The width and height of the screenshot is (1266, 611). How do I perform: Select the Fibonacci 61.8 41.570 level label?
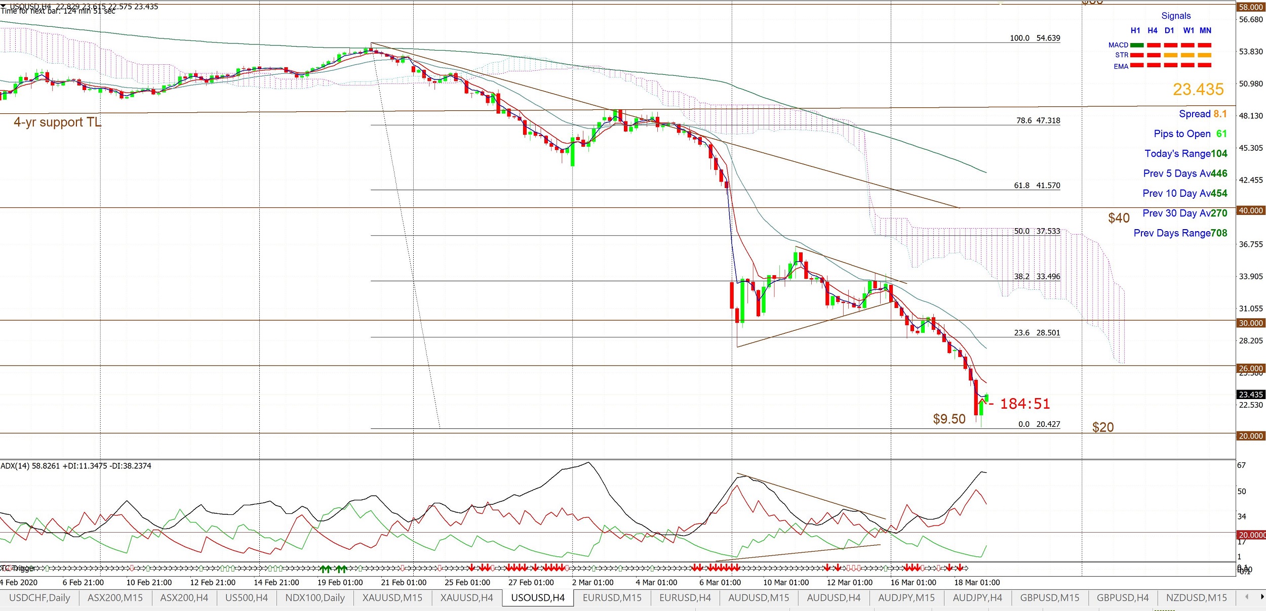pos(1037,186)
